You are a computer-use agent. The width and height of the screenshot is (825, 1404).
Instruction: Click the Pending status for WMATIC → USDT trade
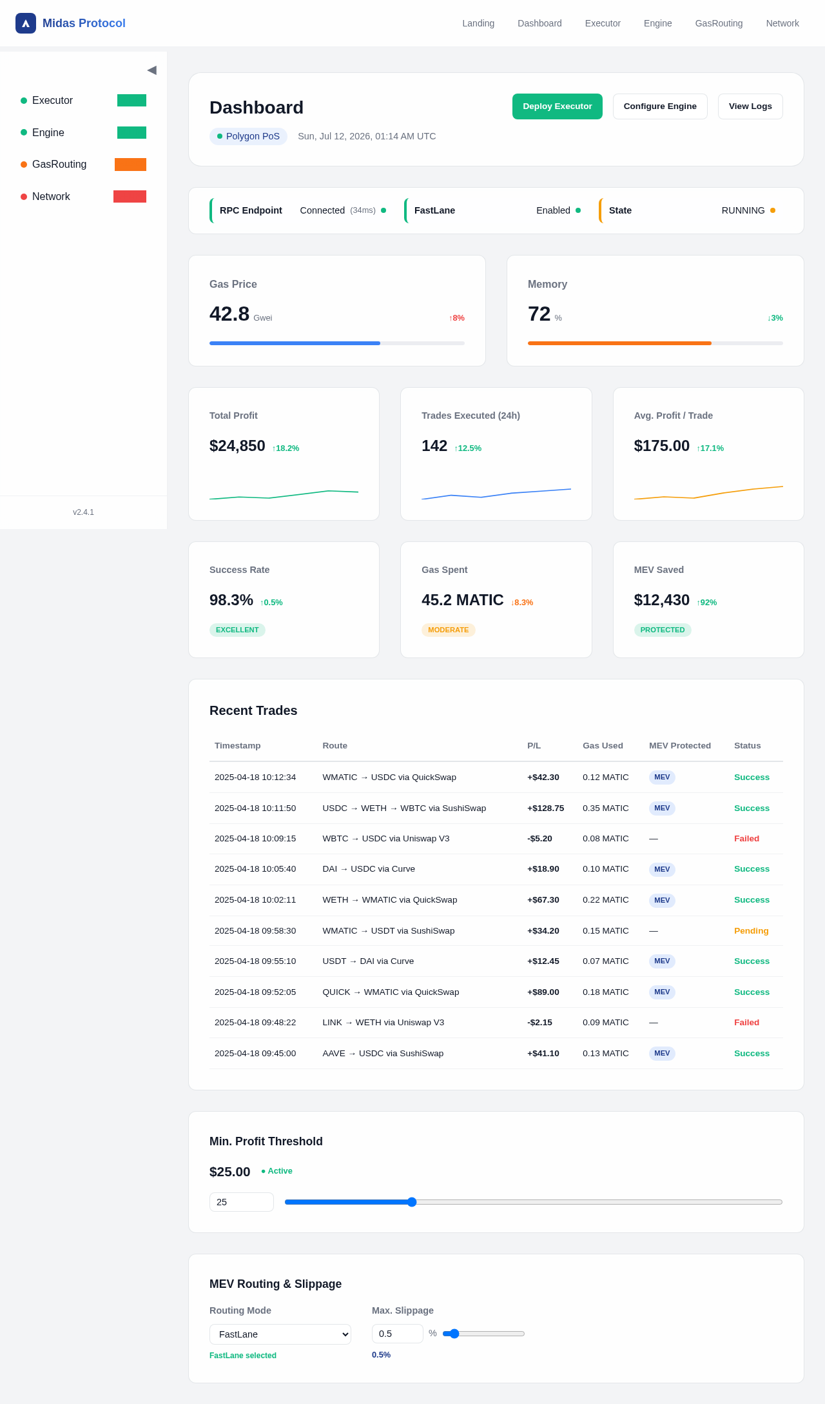752,930
